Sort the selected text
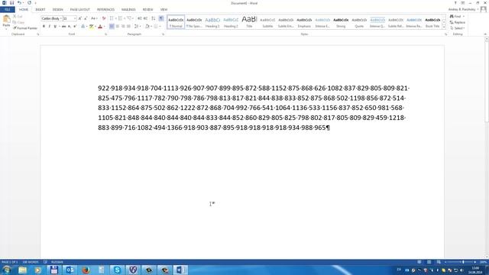This screenshot has height=275, width=489. [153, 18]
